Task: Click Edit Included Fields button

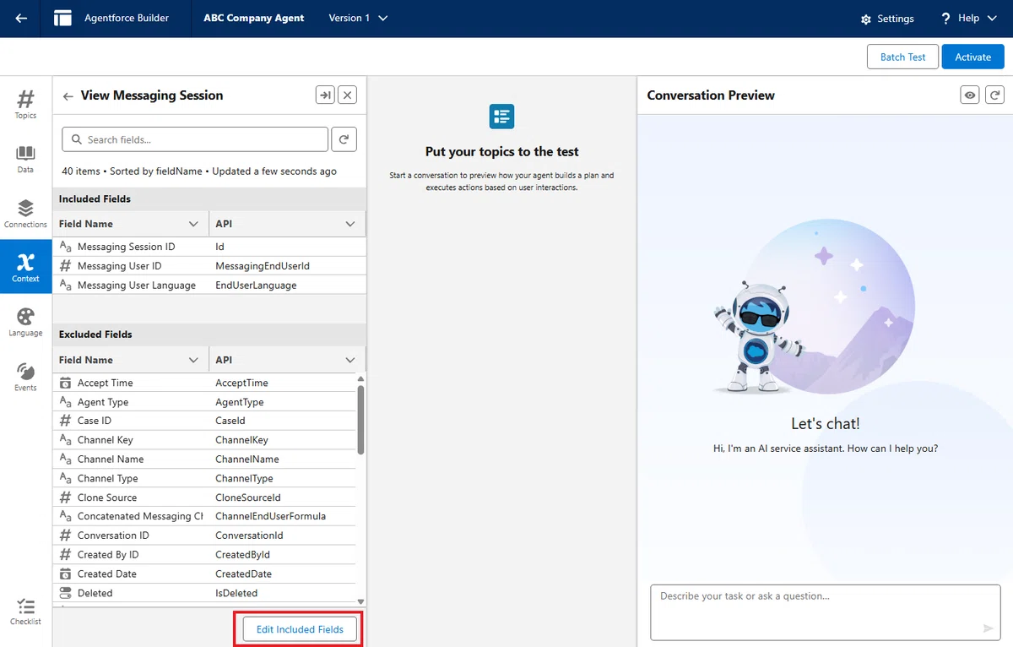Action: [x=300, y=629]
